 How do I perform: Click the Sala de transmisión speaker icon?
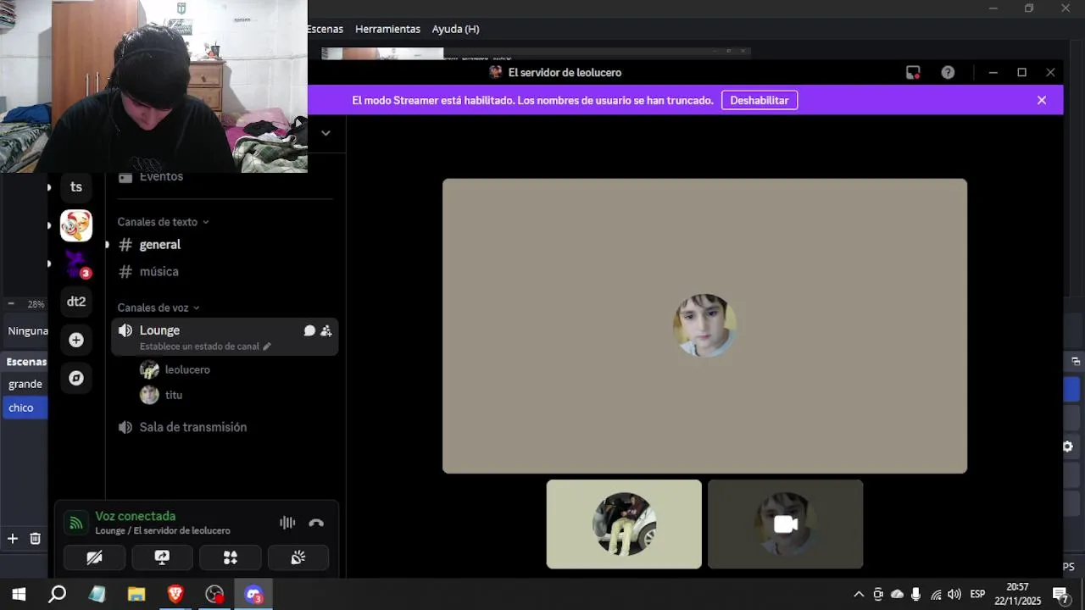[125, 427]
